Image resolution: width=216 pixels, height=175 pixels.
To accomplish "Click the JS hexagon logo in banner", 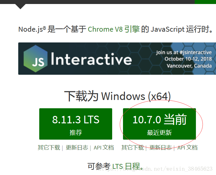I will click(36, 59).
